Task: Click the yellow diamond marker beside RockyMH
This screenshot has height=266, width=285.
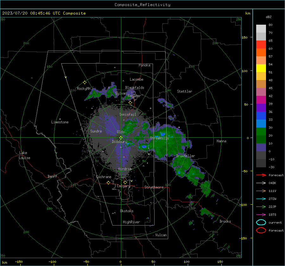Action: (85, 83)
